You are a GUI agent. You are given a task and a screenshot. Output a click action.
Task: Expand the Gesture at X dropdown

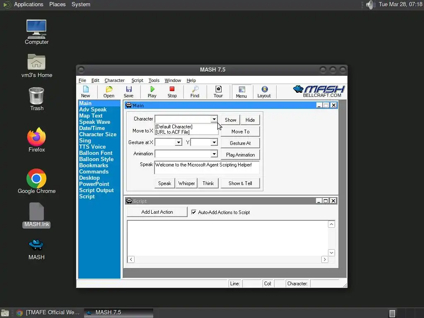pyautogui.click(x=178, y=142)
